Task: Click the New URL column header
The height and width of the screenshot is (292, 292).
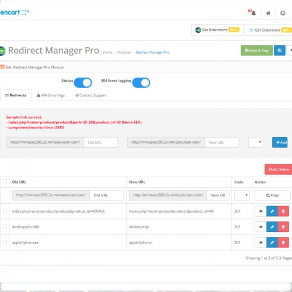Action: pyautogui.click(x=137, y=182)
